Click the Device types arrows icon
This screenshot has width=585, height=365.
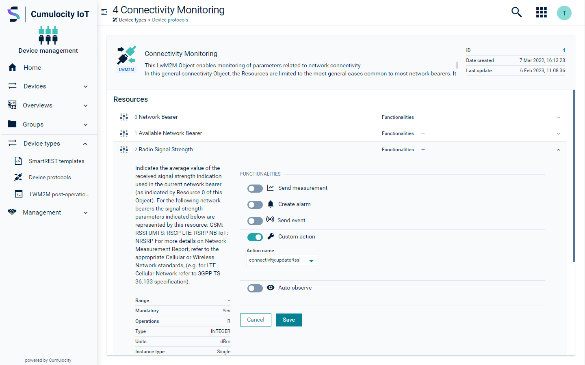pyautogui.click(x=13, y=143)
